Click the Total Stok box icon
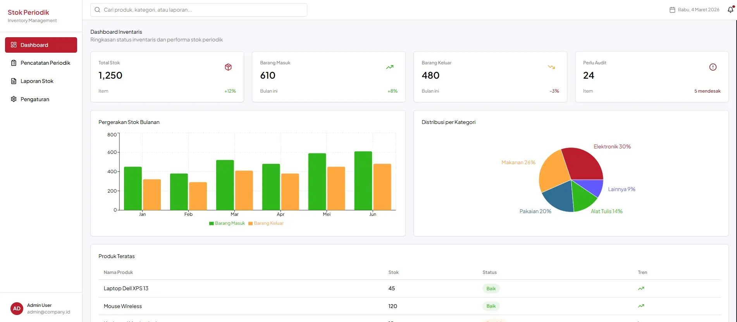This screenshot has height=322, width=737. pos(228,67)
